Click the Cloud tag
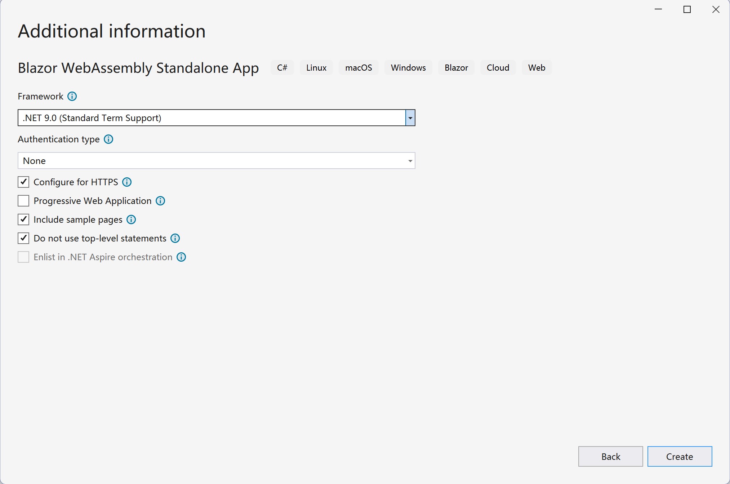This screenshot has height=484, width=730. (x=498, y=68)
